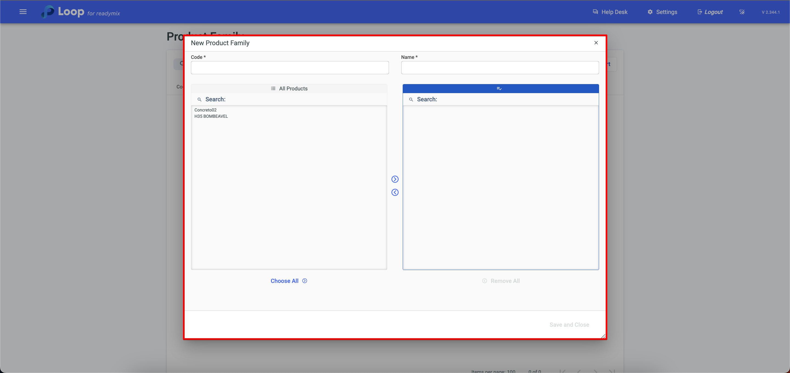Click dialog resize handle at bottom corner

pos(603,336)
